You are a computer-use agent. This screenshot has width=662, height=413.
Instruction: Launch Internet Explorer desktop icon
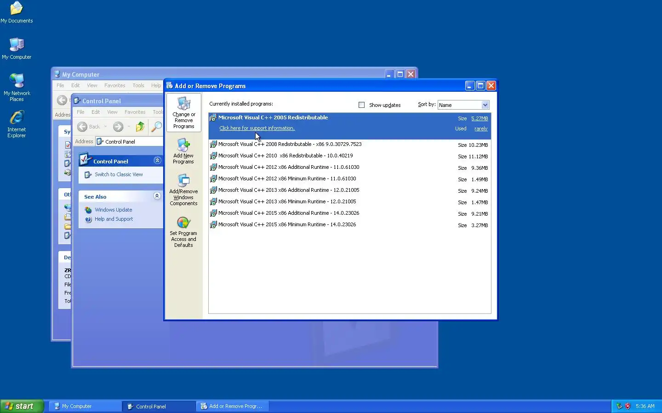pos(17,117)
